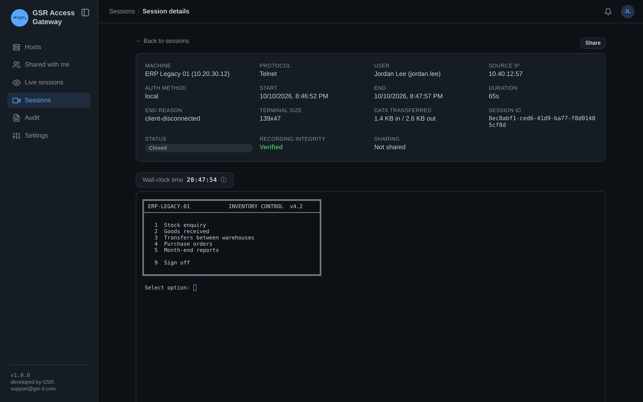Click the Session details breadcrumb
643x402 pixels.
click(x=166, y=11)
